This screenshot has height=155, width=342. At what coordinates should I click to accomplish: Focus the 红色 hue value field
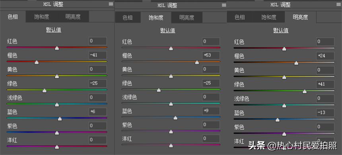point(98,41)
